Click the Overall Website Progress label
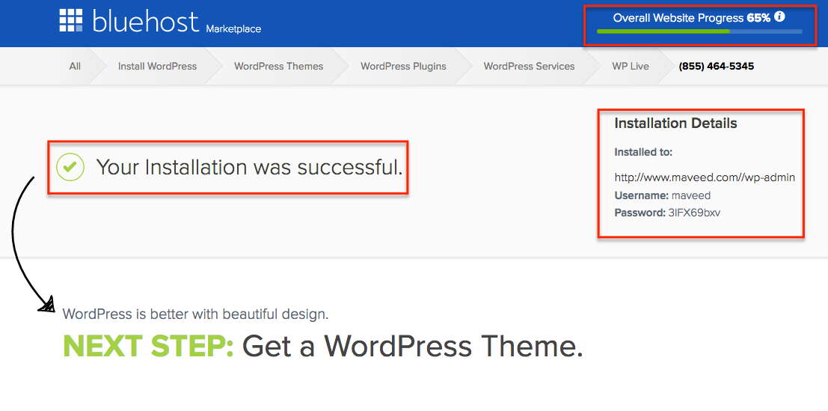828x411 pixels. point(678,17)
